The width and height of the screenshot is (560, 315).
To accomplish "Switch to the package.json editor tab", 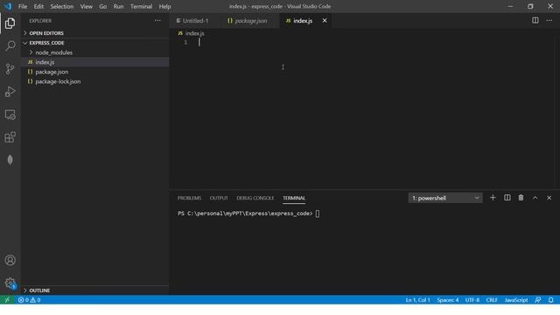I will [251, 21].
